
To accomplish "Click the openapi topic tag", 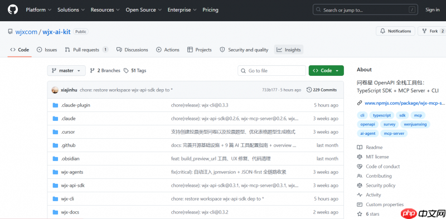I will click(368, 124).
